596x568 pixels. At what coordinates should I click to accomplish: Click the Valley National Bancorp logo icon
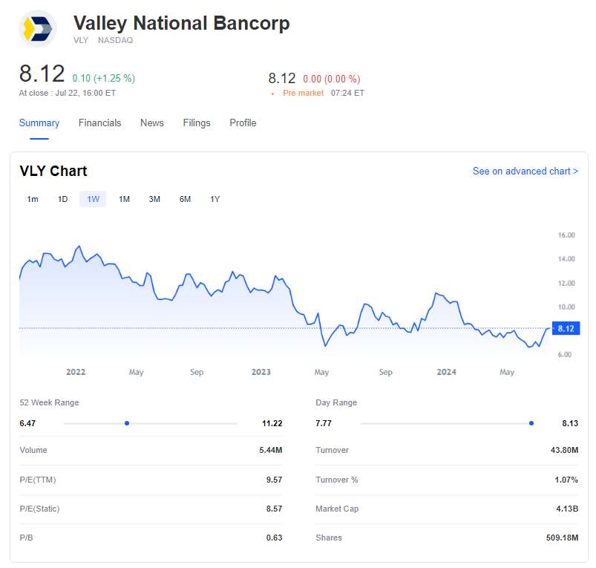[x=37, y=29]
